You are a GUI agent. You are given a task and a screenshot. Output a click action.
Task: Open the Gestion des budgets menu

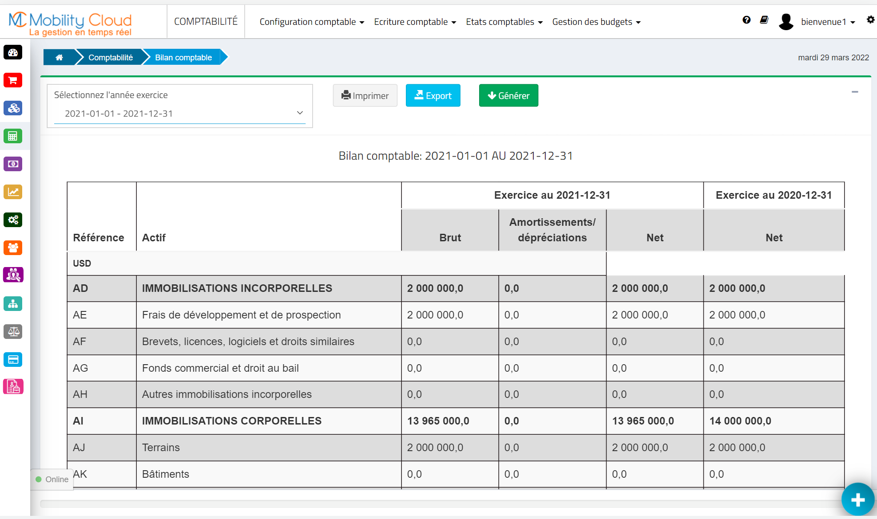tap(596, 22)
